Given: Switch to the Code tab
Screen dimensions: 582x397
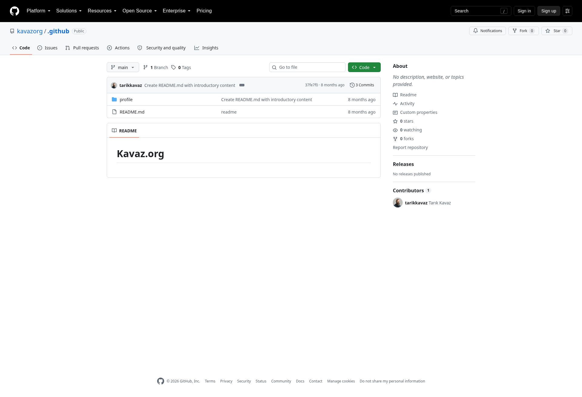Looking at the screenshot, I should click(21, 48).
